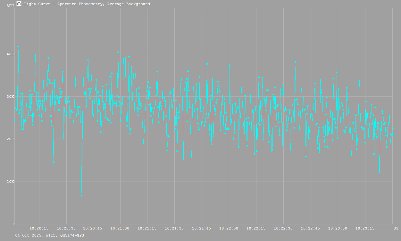401x241 pixels.
Task: Click the ADU axis label
Action: pyautogui.click(x=10, y=6)
